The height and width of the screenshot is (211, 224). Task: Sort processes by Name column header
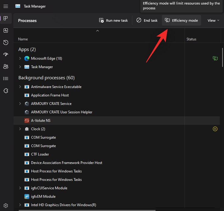(x=23, y=39)
